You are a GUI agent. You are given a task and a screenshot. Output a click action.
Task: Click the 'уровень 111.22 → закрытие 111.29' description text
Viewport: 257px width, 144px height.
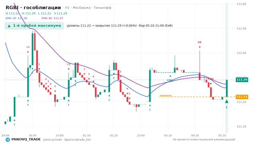pos(120,26)
